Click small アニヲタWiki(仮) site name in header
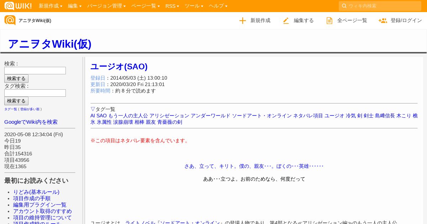The height and width of the screenshot is (224, 427). click(x=35, y=21)
